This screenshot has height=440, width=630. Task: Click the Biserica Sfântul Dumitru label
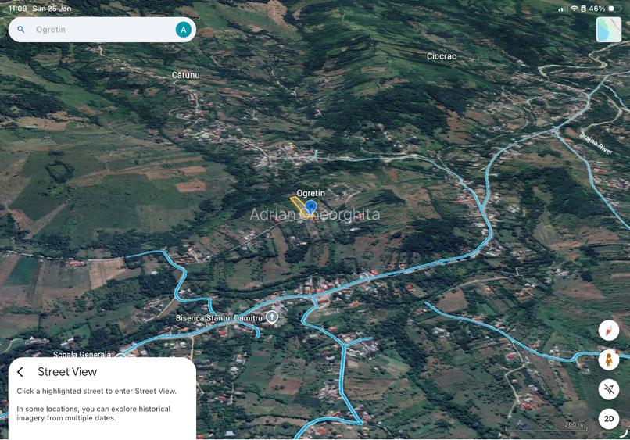coord(219,318)
